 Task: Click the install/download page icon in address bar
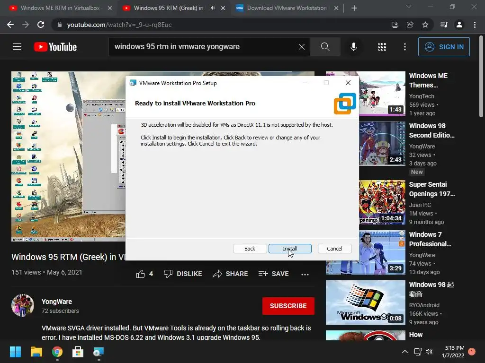tap(395, 25)
